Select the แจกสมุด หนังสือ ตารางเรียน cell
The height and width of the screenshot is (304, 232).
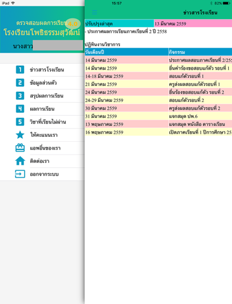pos(200,124)
